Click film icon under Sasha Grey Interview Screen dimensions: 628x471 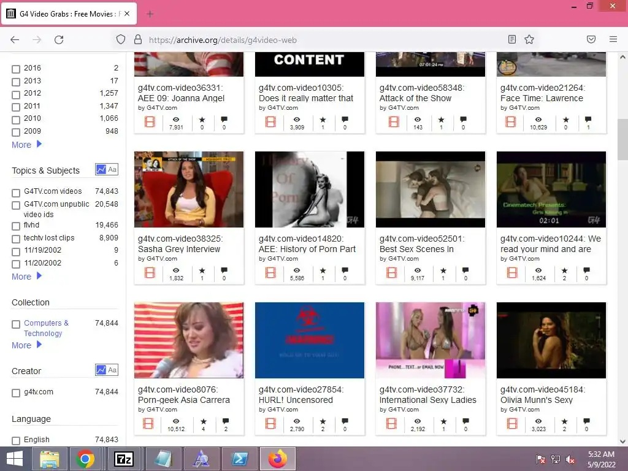point(150,273)
